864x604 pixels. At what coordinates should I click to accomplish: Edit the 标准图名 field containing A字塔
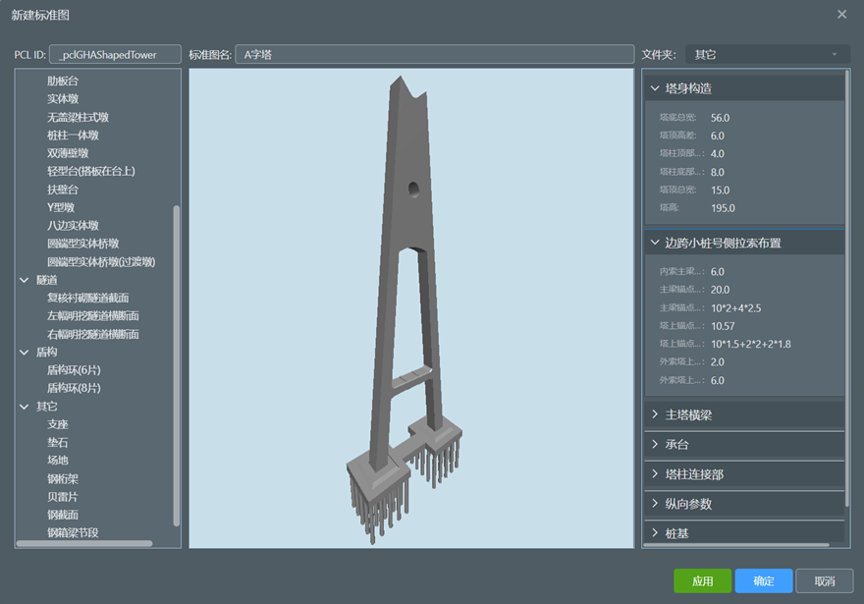(435, 55)
